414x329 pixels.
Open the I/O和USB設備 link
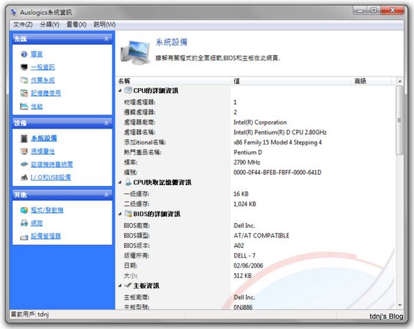50,178
